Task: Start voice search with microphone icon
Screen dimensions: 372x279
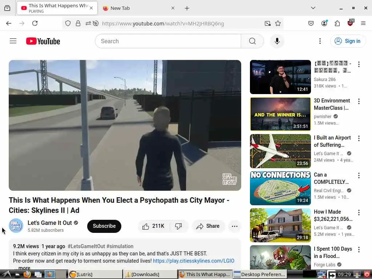Action: (277, 41)
